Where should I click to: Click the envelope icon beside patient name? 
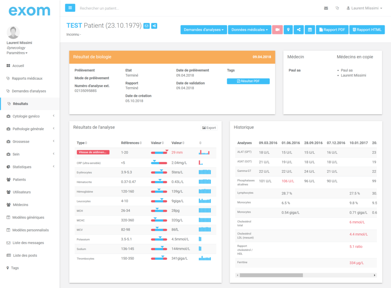pos(146,26)
